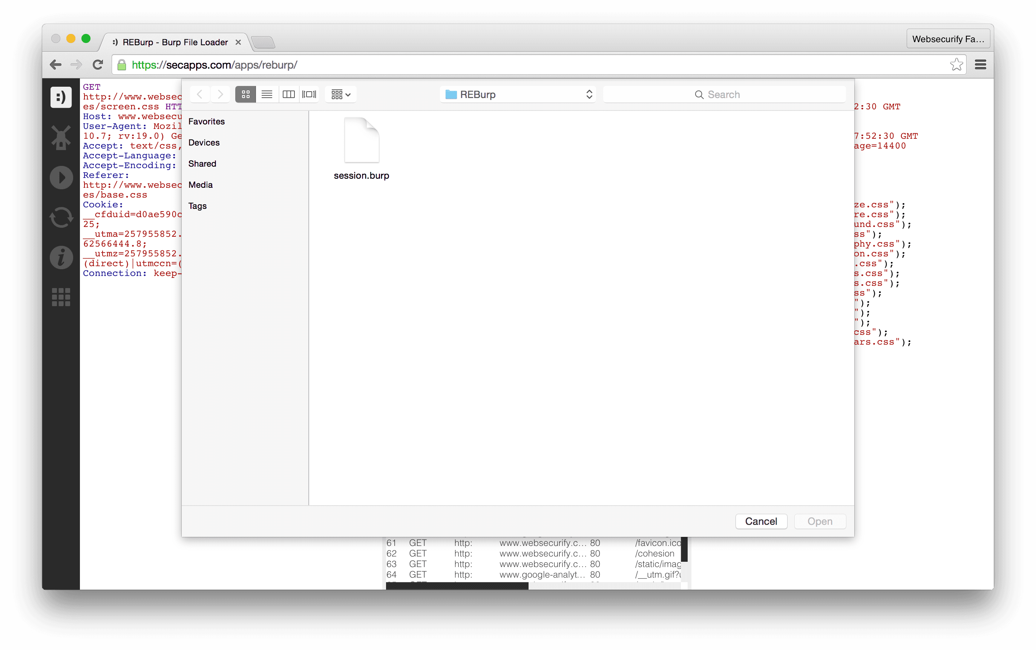1036x650 pixels.
Task: Switch file dialog to list view
Action: (267, 94)
